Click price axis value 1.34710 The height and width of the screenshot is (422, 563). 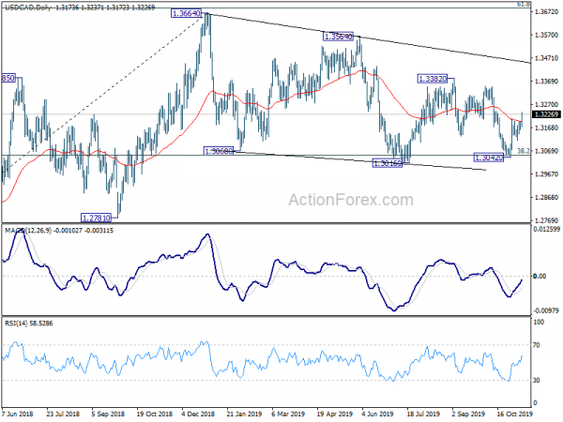click(x=546, y=58)
